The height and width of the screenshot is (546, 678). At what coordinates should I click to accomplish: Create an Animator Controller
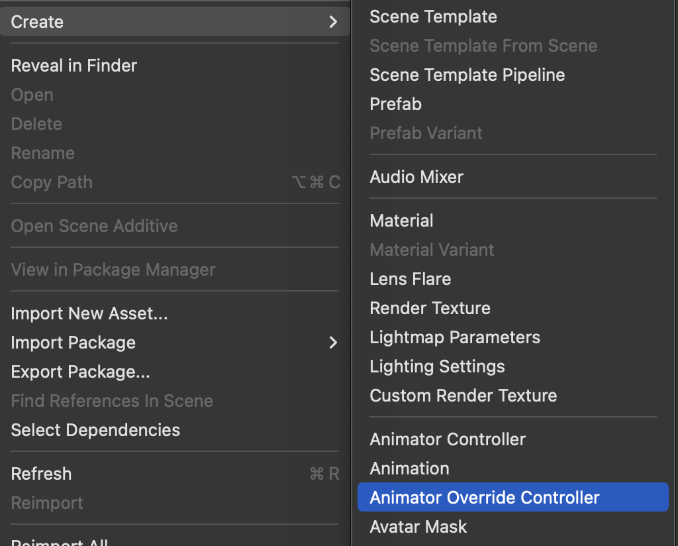click(x=448, y=439)
